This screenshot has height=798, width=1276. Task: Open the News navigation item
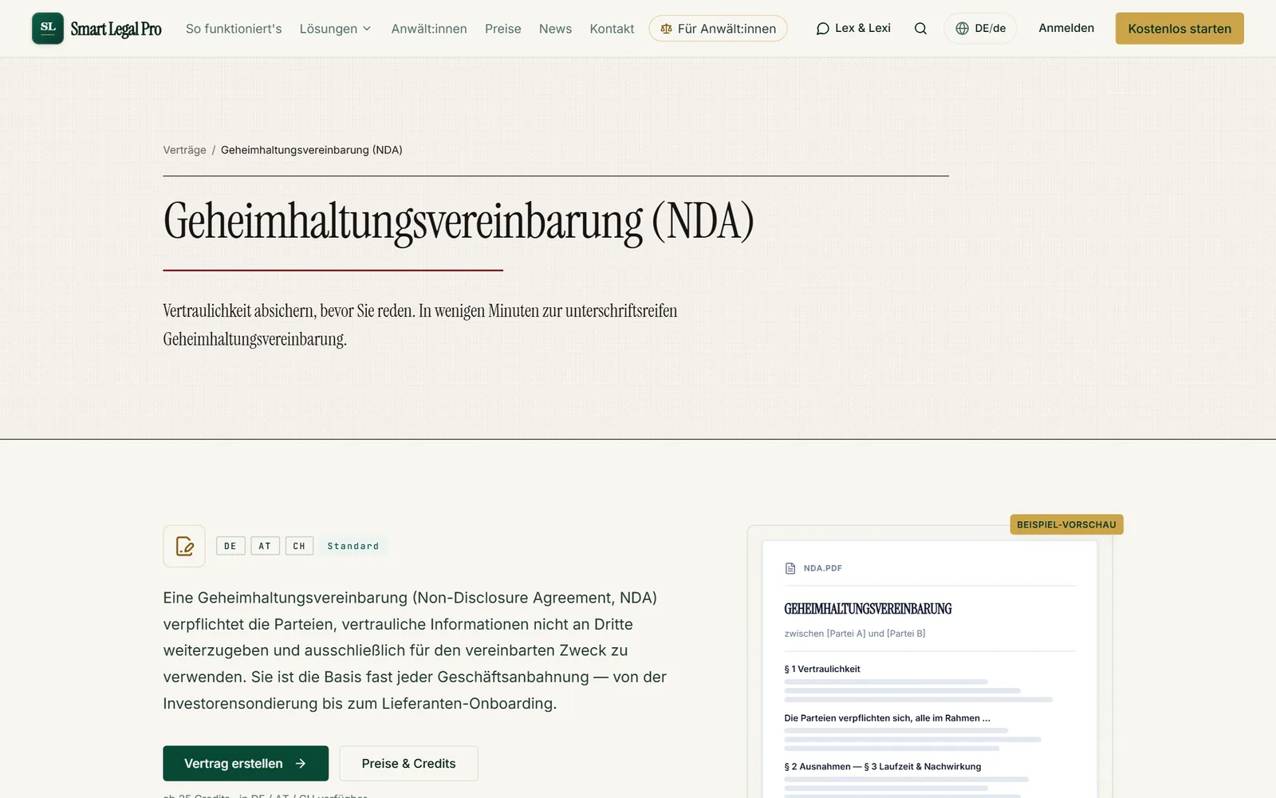(555, 29)
